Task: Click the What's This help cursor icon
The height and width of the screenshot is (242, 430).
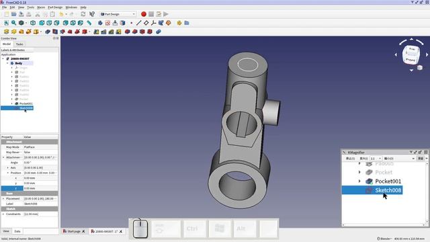Action: click(x=92, y=14)
